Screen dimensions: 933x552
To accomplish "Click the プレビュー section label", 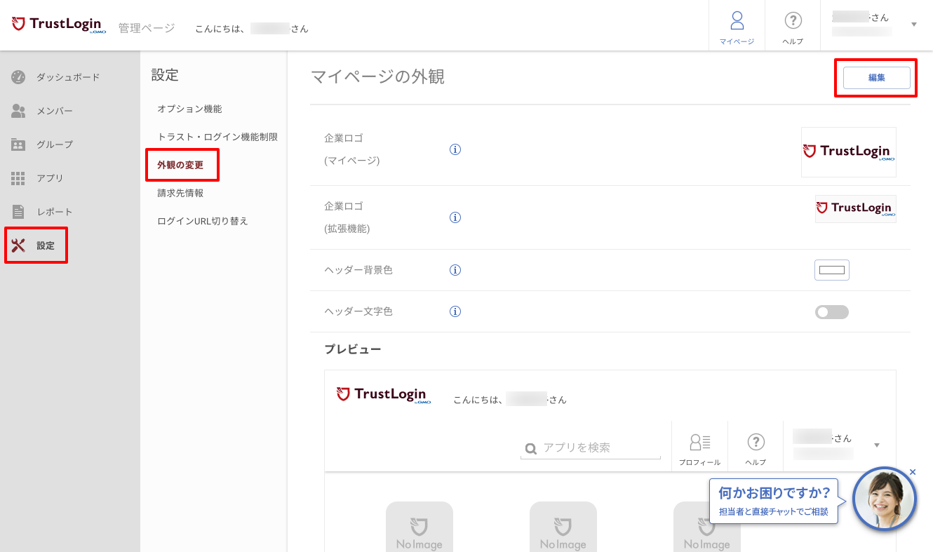I will (x=353, y=349).
